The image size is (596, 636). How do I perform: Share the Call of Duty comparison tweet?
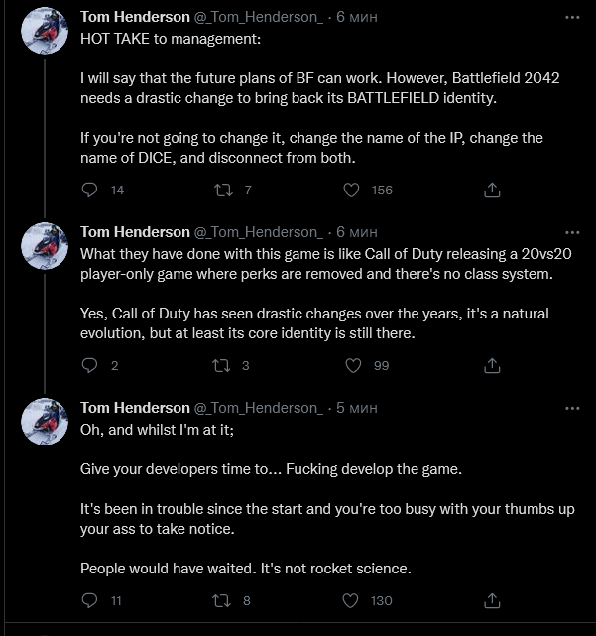pyautogui.click(x=490, y=365)
